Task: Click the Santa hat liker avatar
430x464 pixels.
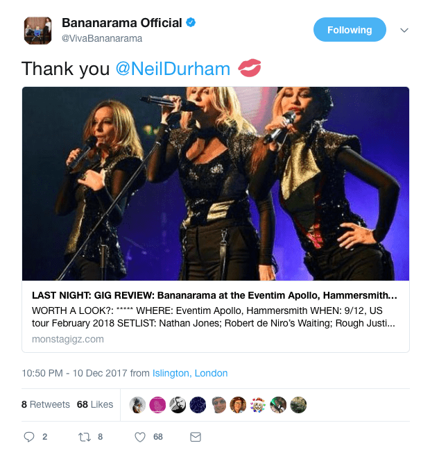Action: point(259,404)
